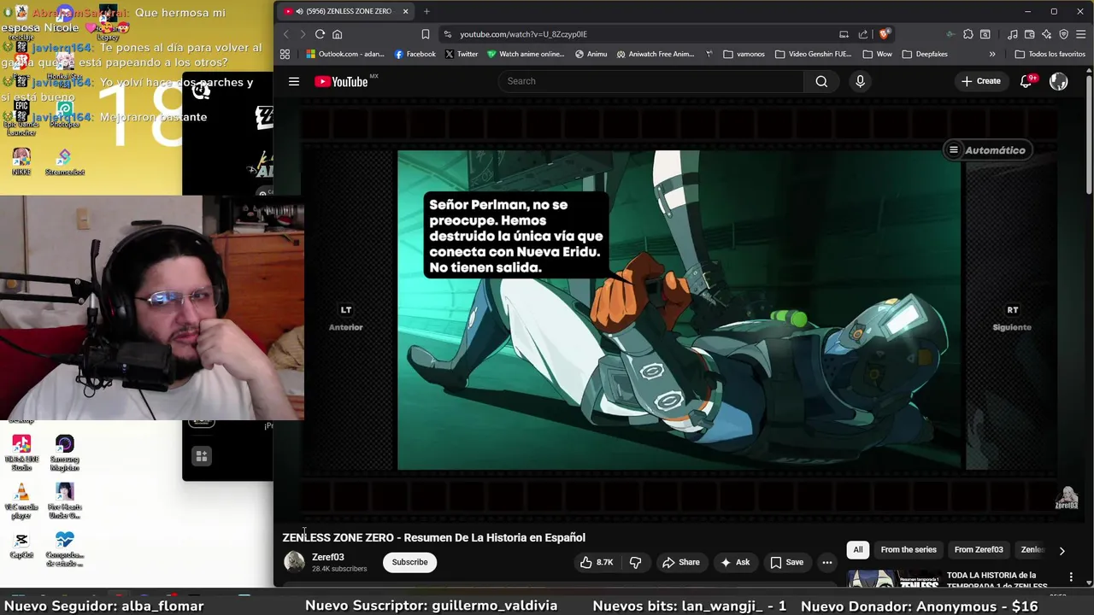Screen dimensions: 1094x615
Task: Expand more filter chips with right arrow
Action: tap(1062, 551)
